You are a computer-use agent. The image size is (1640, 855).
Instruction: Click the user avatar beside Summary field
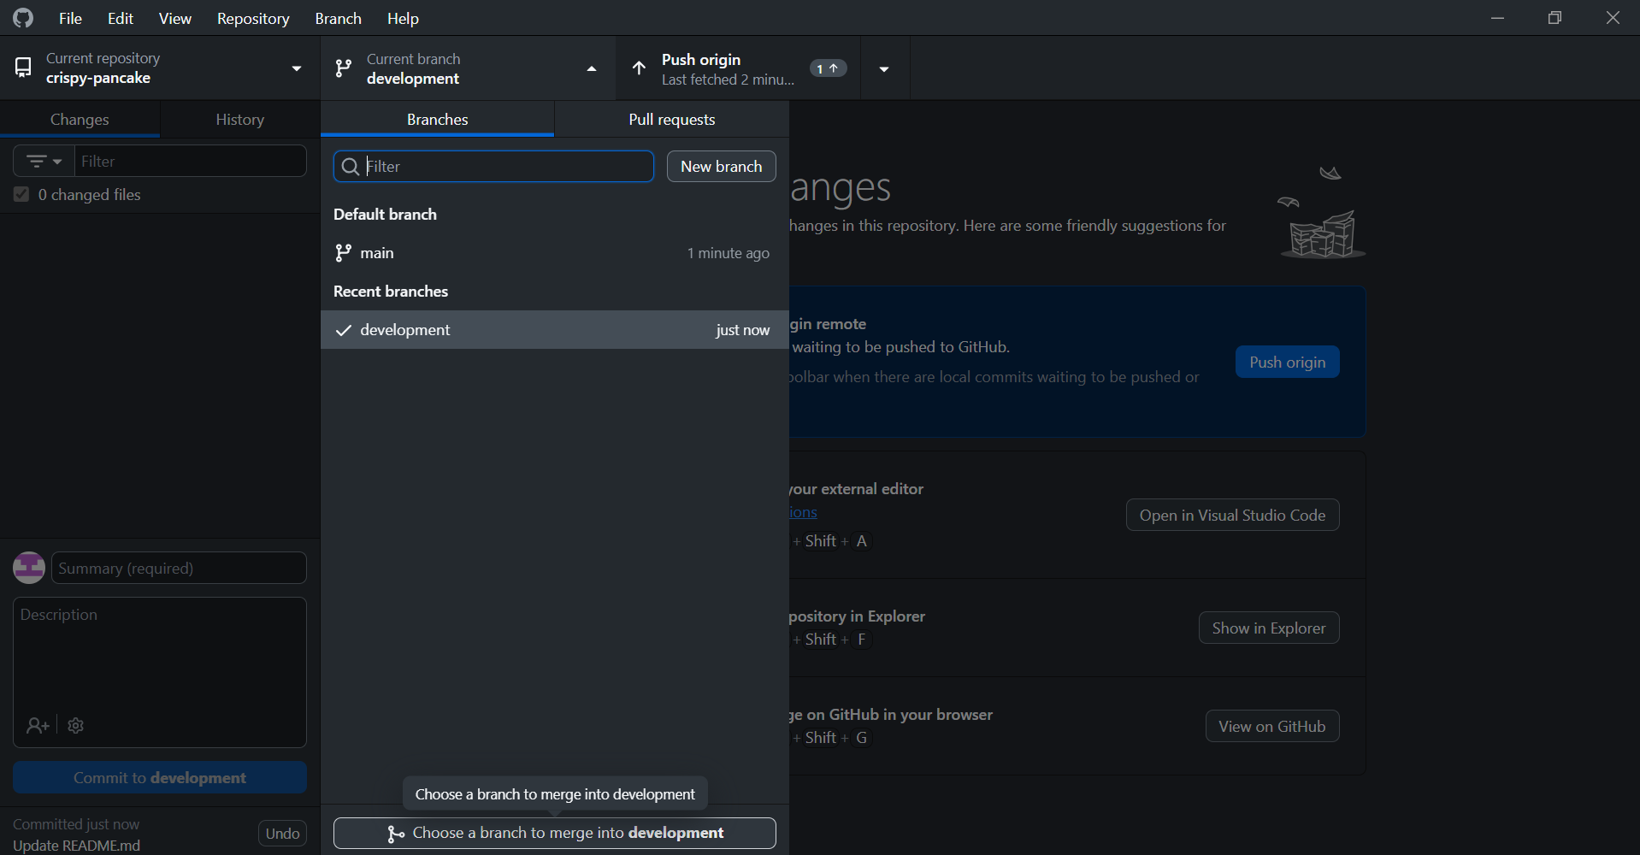pyautogui.click(x=29, y=568)
